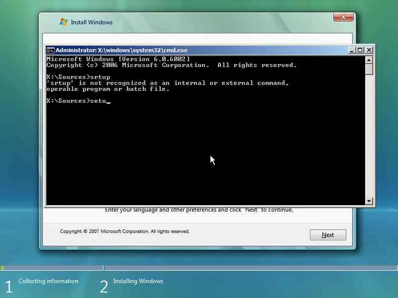Minimize the cmd.exe command prompt window
The height and width of the screenshot is (298, 398).
352,50
